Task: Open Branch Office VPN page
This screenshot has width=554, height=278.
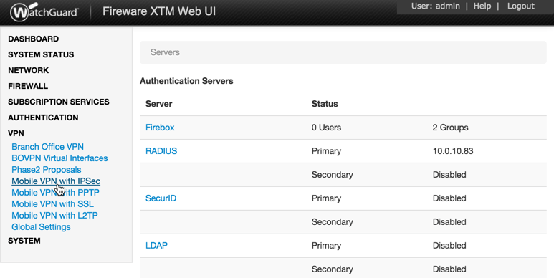Action: point(48,147)
